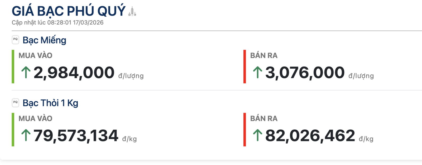Click the Cập nhật lúc update timestamp
This screenshot has height=165, width=422.
click(57, 23)
